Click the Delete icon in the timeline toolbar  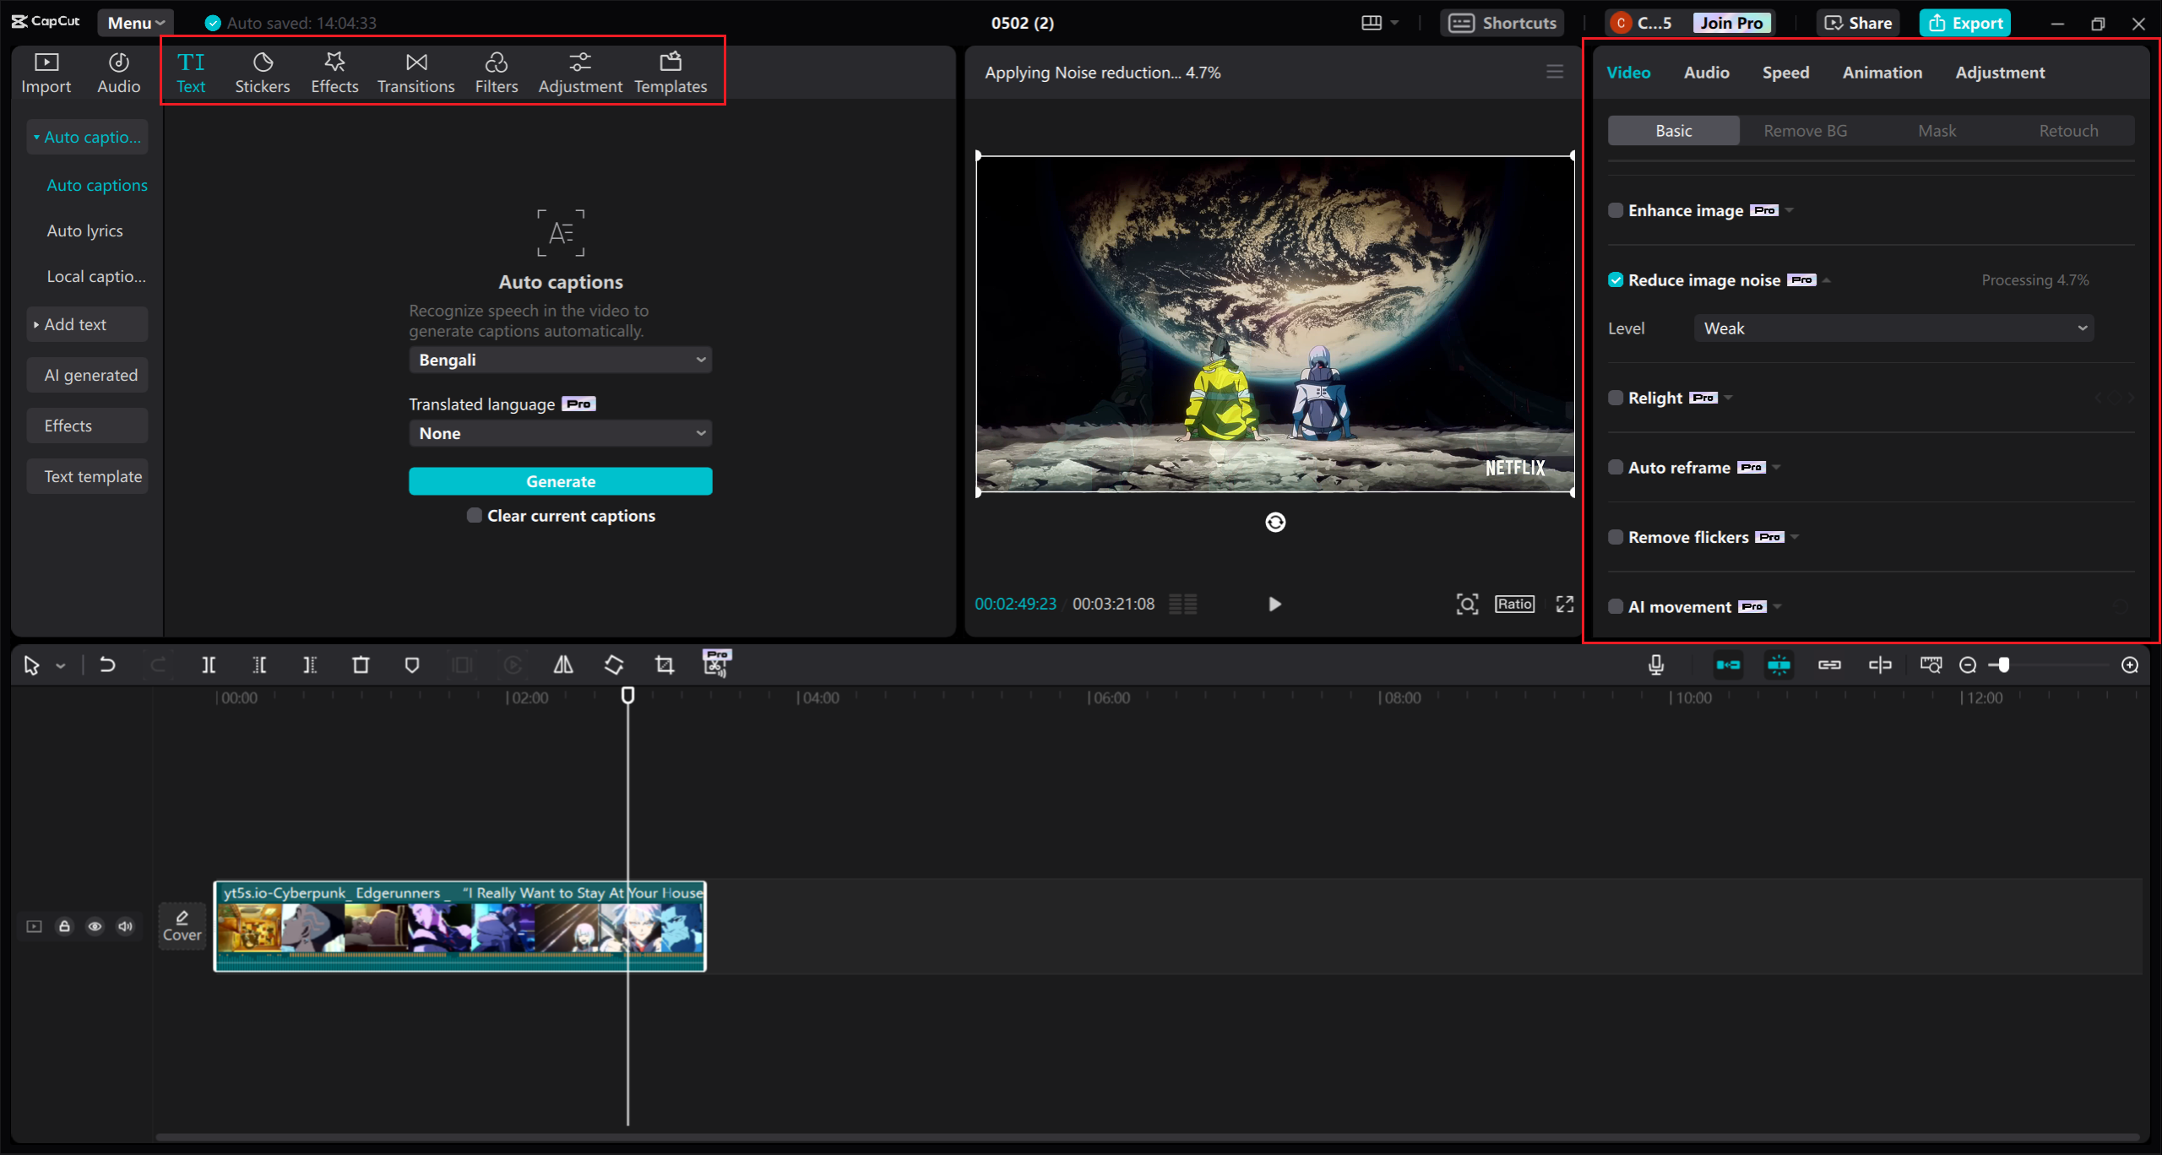point(361,664)
